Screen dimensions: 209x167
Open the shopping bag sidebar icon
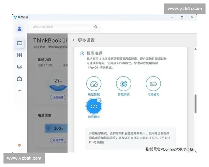click(x=20, y=79)
